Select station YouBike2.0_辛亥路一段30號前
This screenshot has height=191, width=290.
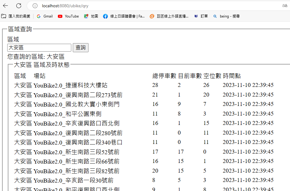(x=73, y=180)
